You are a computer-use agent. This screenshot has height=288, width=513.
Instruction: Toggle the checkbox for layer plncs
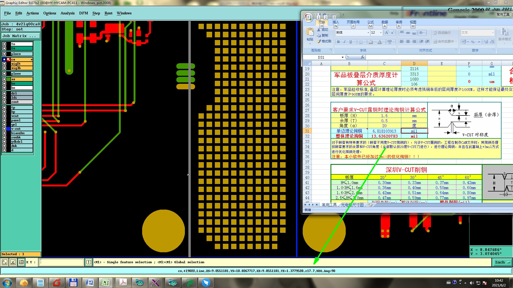pos(4,54)
